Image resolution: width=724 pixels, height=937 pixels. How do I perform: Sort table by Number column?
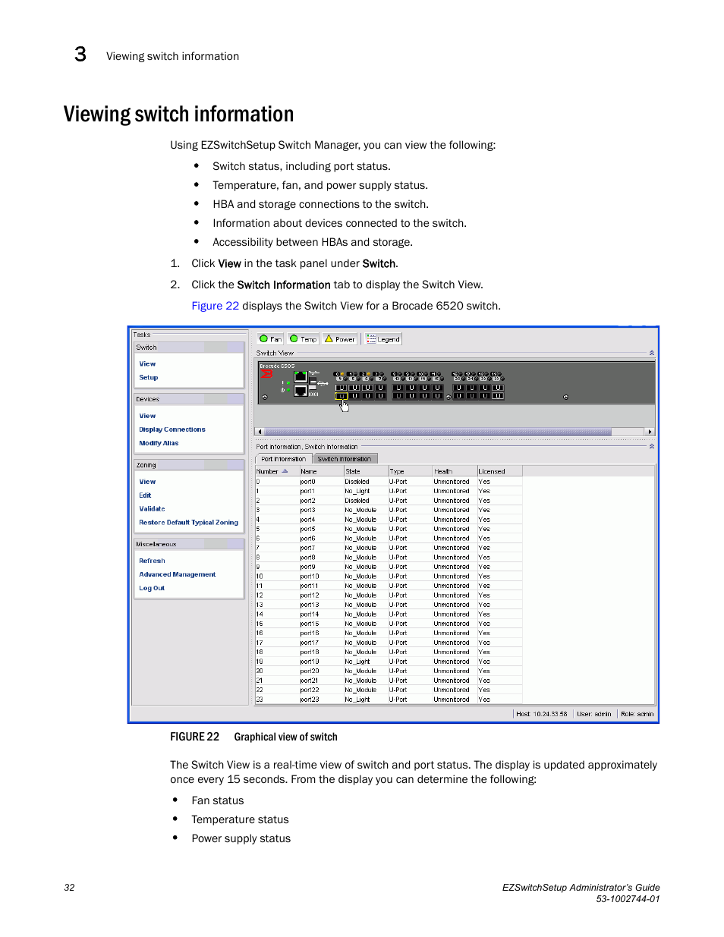[277, 471]
